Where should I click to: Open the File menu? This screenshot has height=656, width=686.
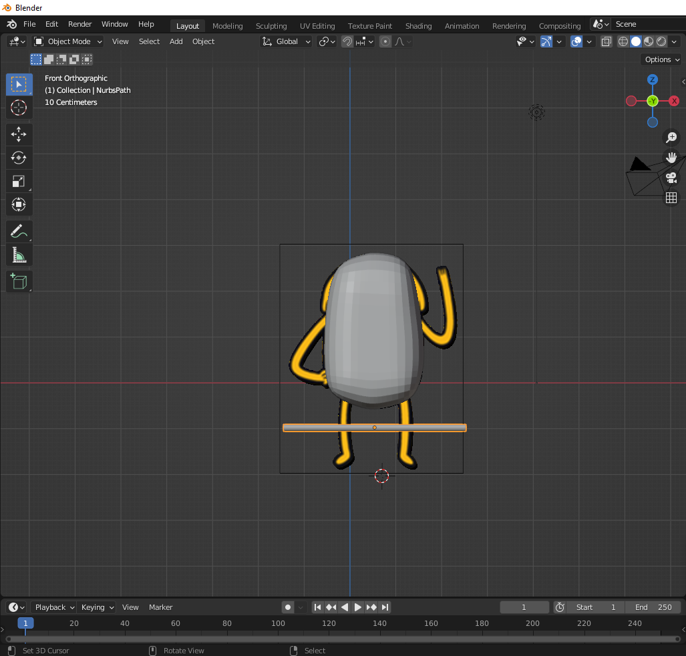[x=29, y=24]
